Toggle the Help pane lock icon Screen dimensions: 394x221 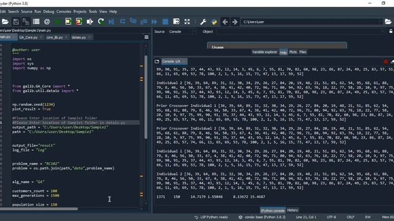coord(391,31)
